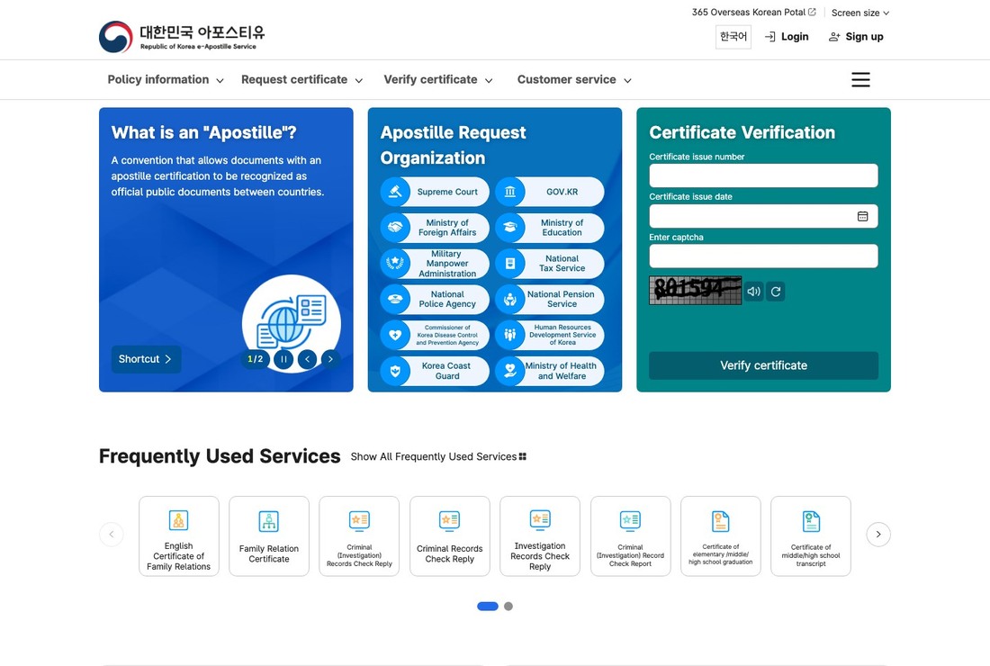Click the Ministry of Education graduation cap icon
Image resolution: width=990 pixels, height=666 pixels.
(510, 228)
